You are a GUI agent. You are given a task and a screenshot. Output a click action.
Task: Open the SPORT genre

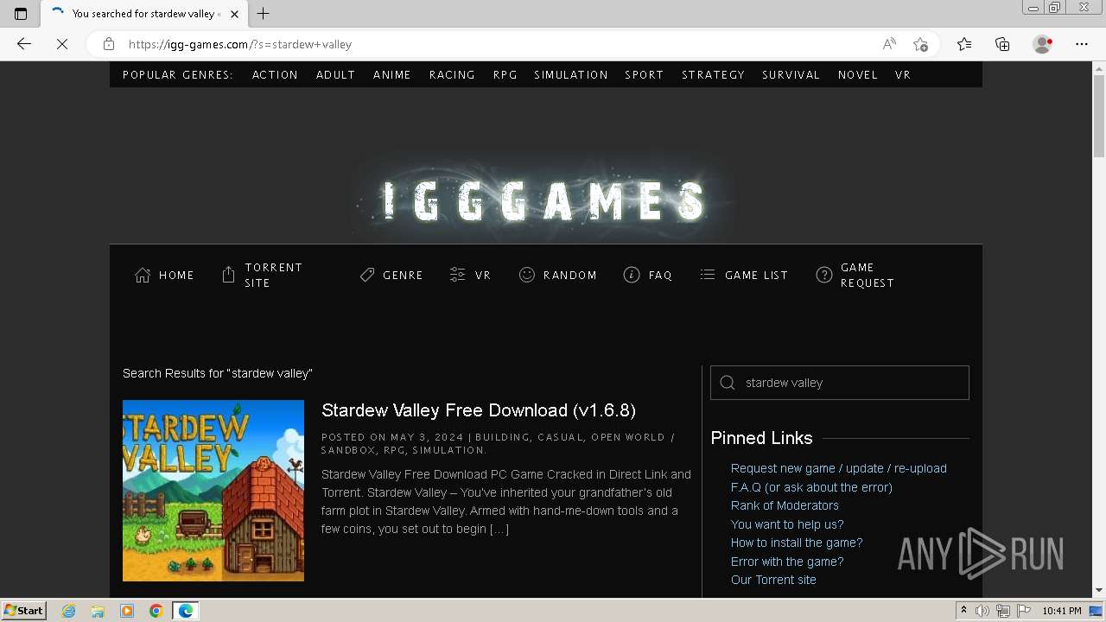[644, 74]
